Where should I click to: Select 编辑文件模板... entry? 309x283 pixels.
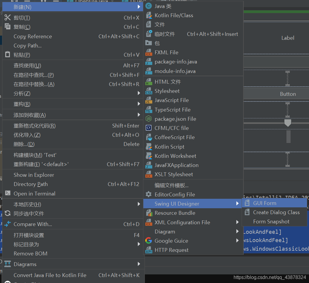[193, 185]
